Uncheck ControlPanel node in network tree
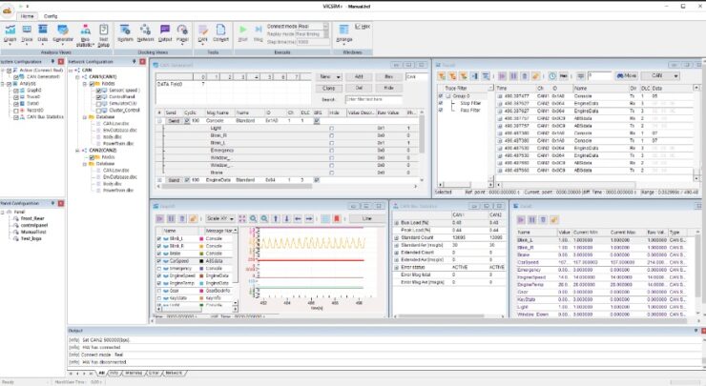706x386 pixels. (x=96, y=96)
